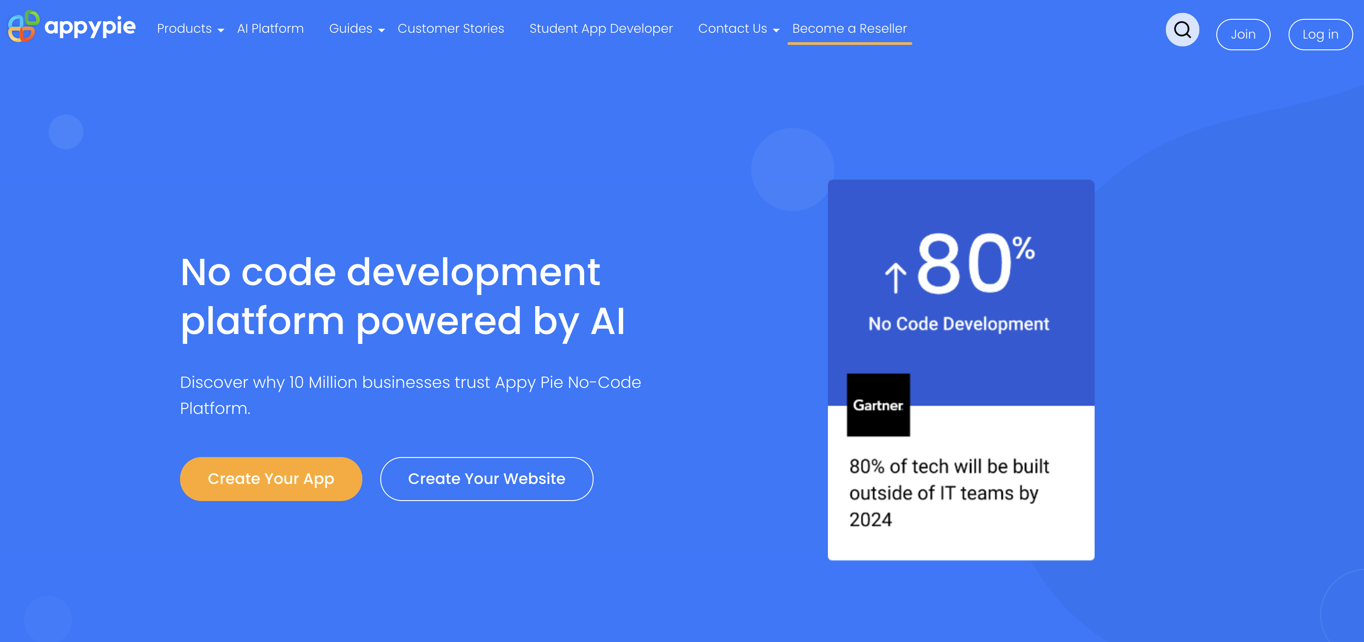Click the Gartner quote about IT teams
The width and height of the screenshot is (1364, 642).
point(948,492)
